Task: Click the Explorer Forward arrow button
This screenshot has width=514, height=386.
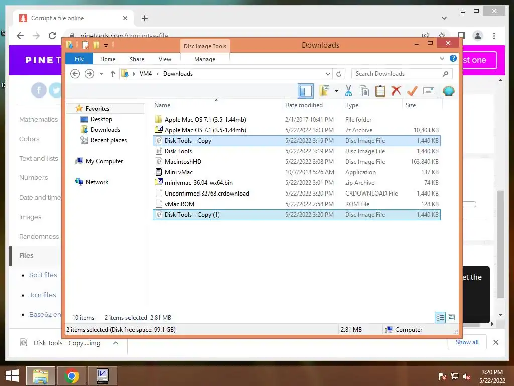Action: point(89,74)
